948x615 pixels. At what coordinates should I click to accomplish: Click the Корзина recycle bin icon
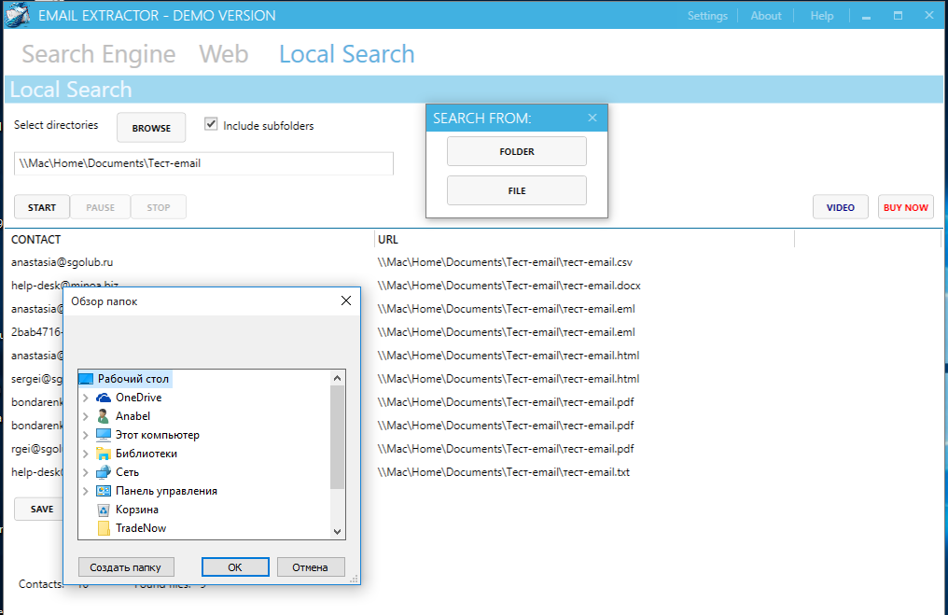[x=104, y=510]
